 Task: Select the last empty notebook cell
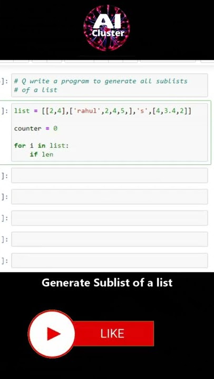pyautogui.click(x=110, y=261)
